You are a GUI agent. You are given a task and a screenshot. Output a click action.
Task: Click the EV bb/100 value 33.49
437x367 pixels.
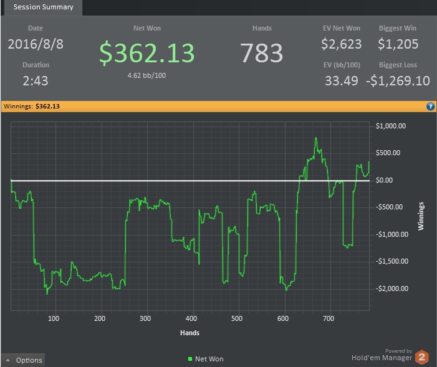click(342, 81)
